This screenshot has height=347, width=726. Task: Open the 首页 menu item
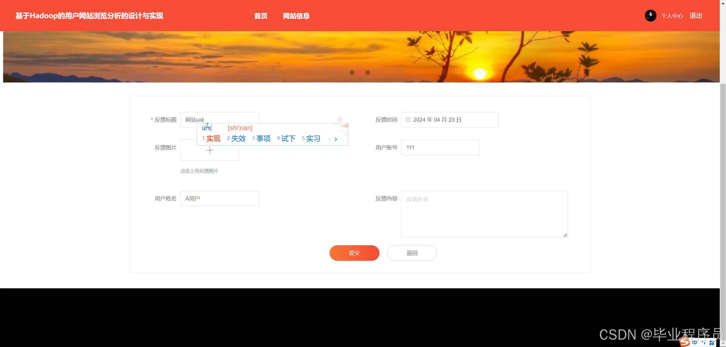(261, 16)
